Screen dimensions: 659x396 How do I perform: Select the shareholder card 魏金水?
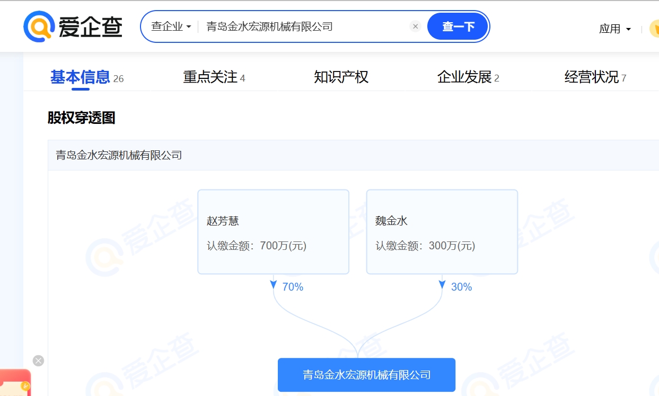pyautogui.click(x=442, y=232)
